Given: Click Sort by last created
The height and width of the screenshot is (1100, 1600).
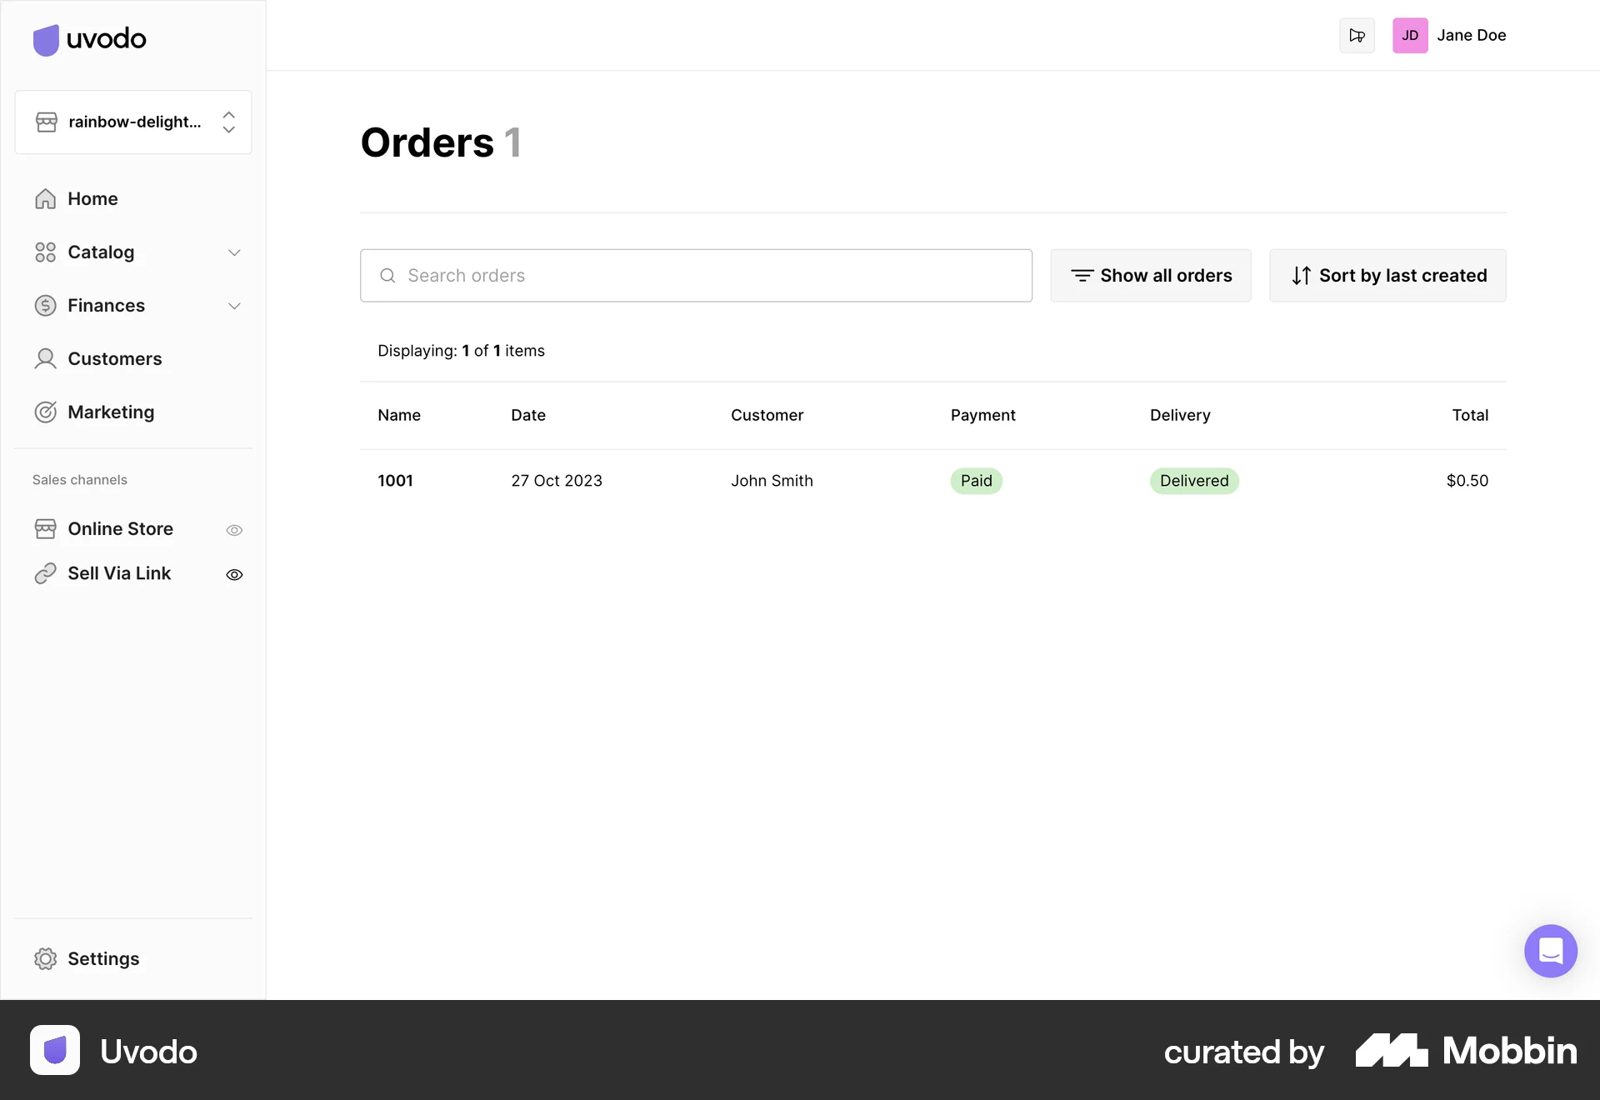Looking at the screenshot, I should click(x=1386, y=275).
